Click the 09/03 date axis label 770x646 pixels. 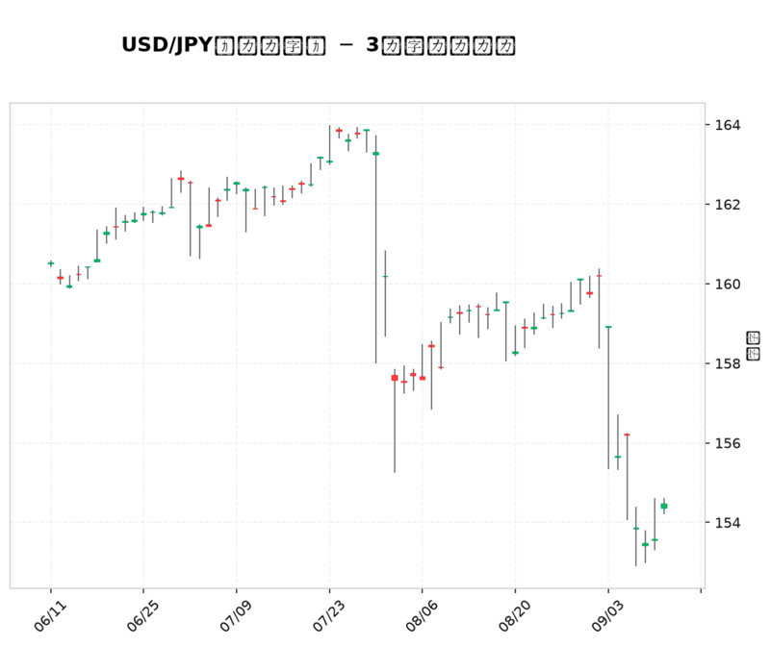[x=607, y=615]
